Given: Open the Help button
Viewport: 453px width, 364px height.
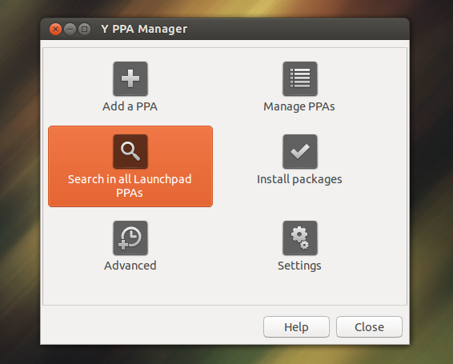Looking at the screenshot, I should click(296, 326).
